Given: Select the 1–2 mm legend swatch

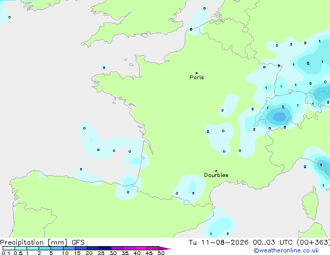Looking at the screenshot, I should coord(33,248).
